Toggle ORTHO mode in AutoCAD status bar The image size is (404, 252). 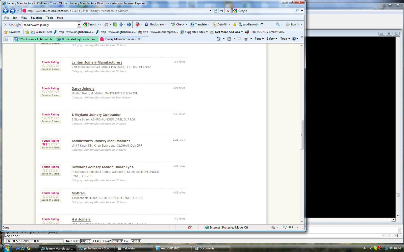click(x=85, y=241)
